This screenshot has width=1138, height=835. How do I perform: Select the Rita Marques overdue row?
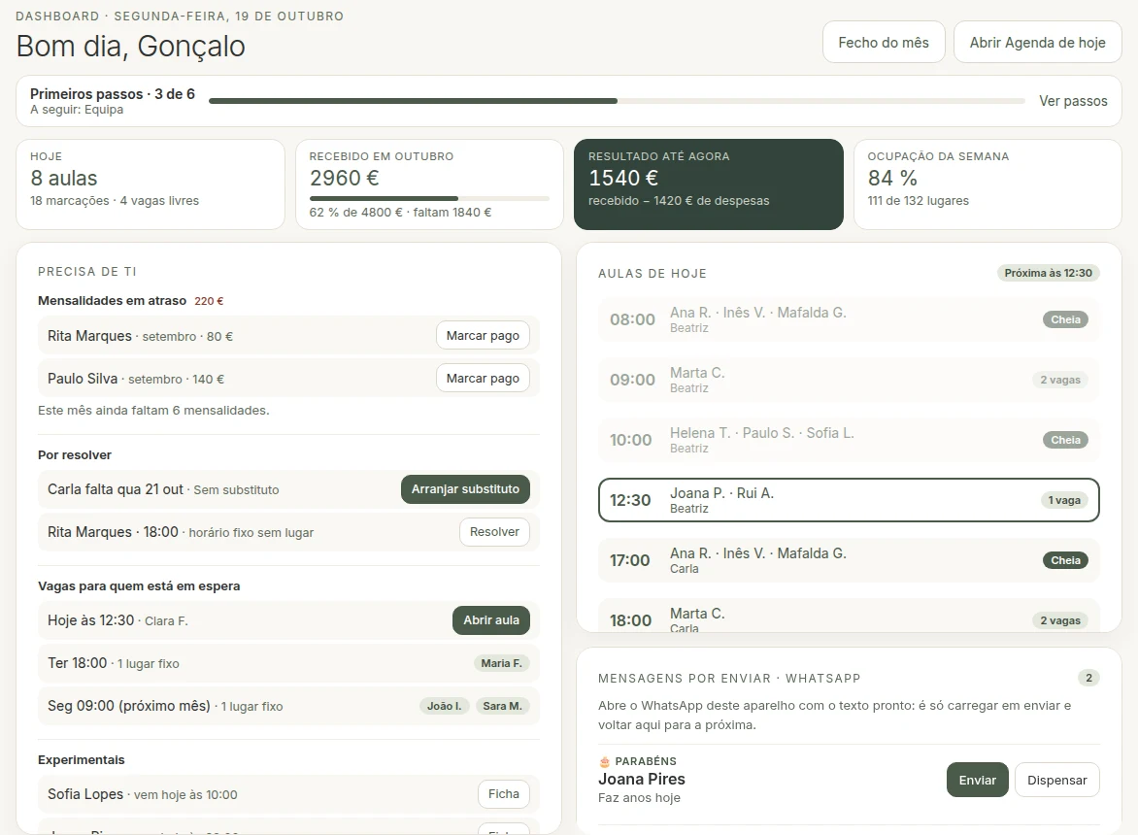288,335
